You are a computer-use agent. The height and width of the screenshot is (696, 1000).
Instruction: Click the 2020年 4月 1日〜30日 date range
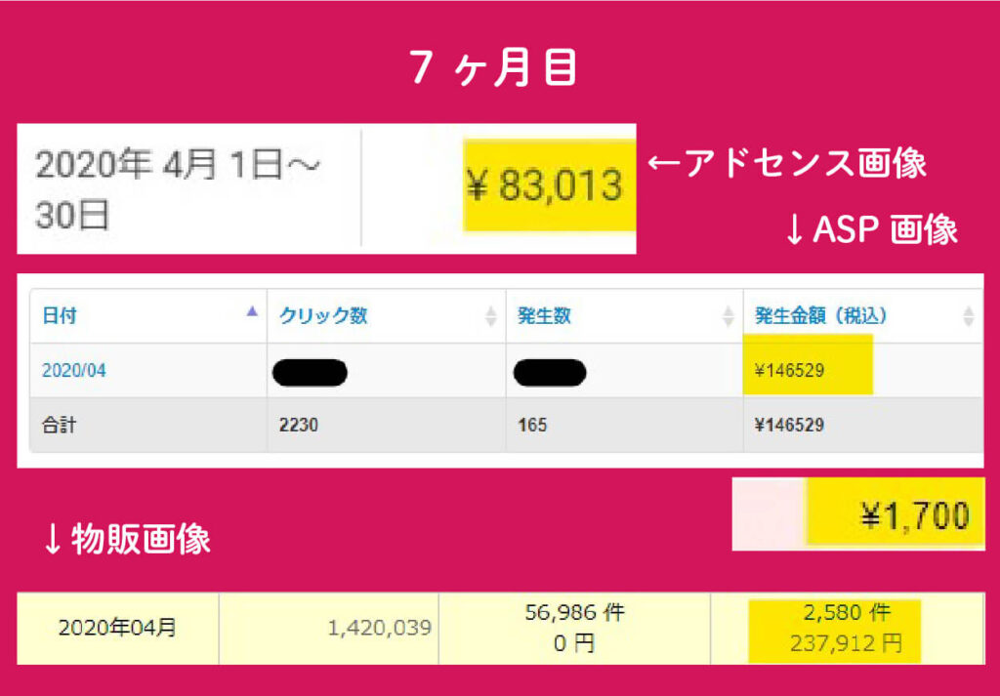(178, 189)
